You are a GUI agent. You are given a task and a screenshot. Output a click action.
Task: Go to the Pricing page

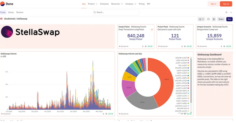[x=141, y=4]
